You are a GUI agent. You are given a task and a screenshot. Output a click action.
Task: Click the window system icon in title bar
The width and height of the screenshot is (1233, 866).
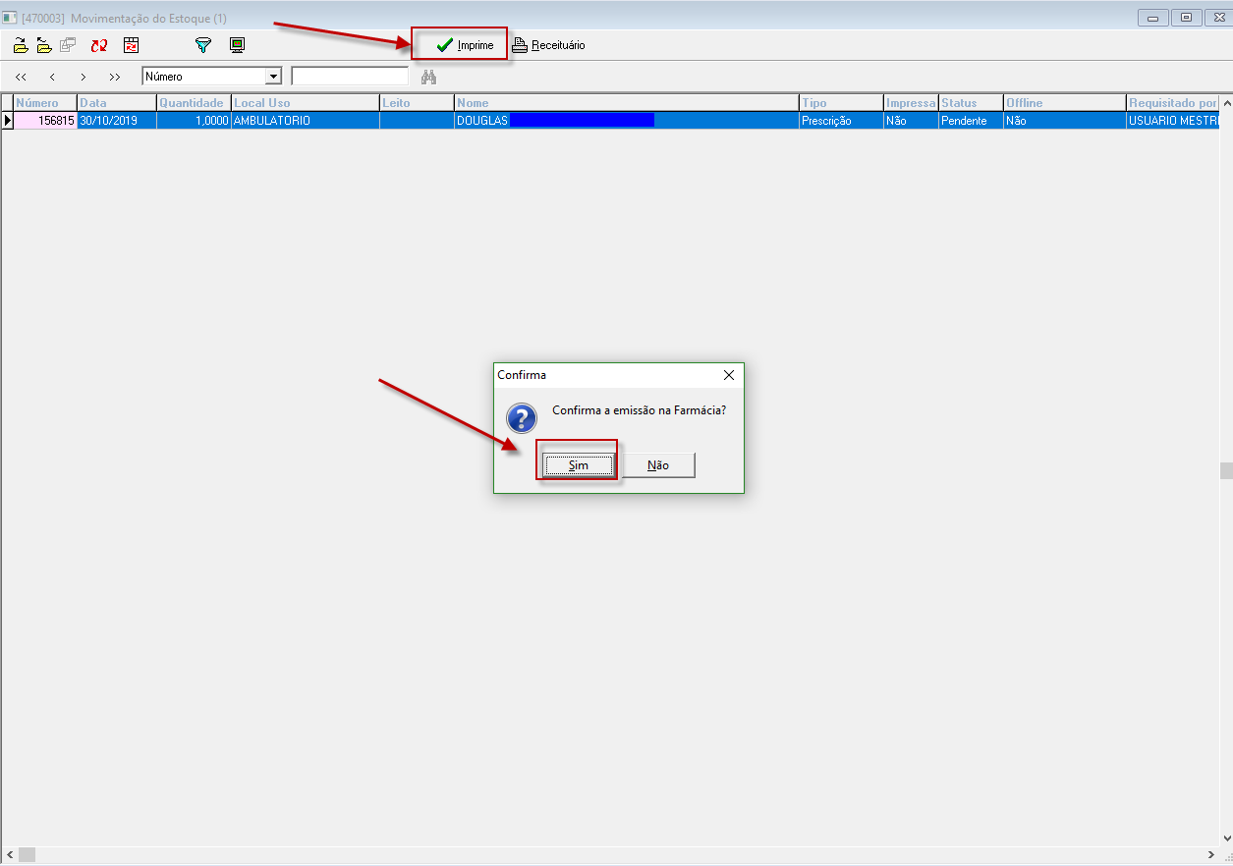[x=10, y=18]
